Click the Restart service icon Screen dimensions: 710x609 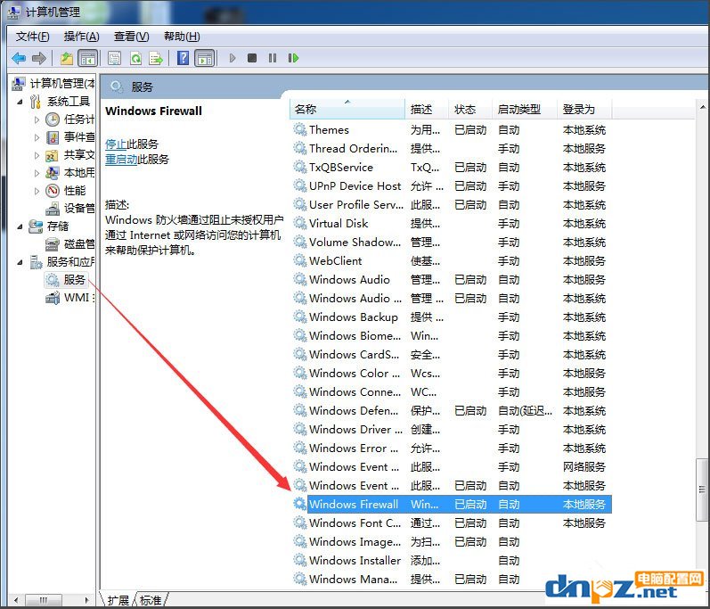[x=293, y=58]
